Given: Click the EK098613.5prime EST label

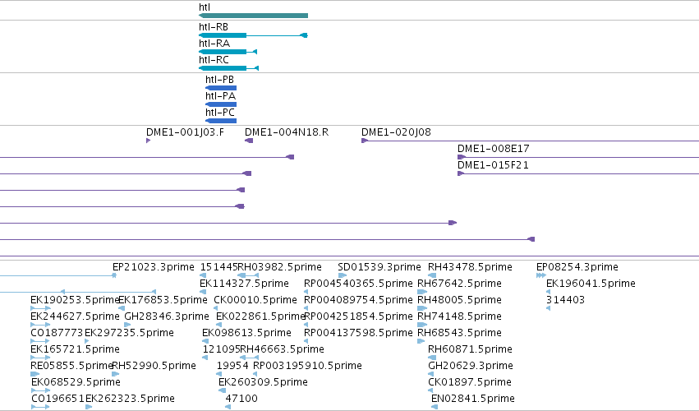Looking at the screenshot, I should pos(246,333).
